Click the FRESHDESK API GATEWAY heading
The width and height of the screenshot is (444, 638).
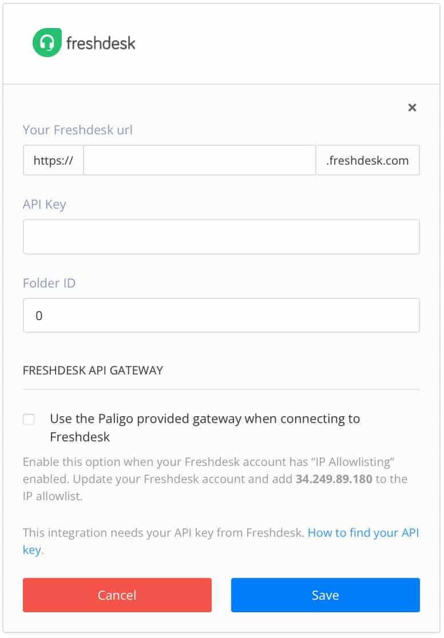92,370
